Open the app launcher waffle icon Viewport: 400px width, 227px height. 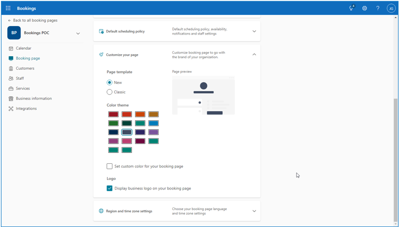pos(8,9)
